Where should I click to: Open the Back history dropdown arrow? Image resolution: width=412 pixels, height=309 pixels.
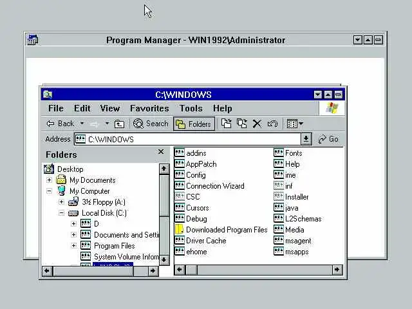pos(82,123)
